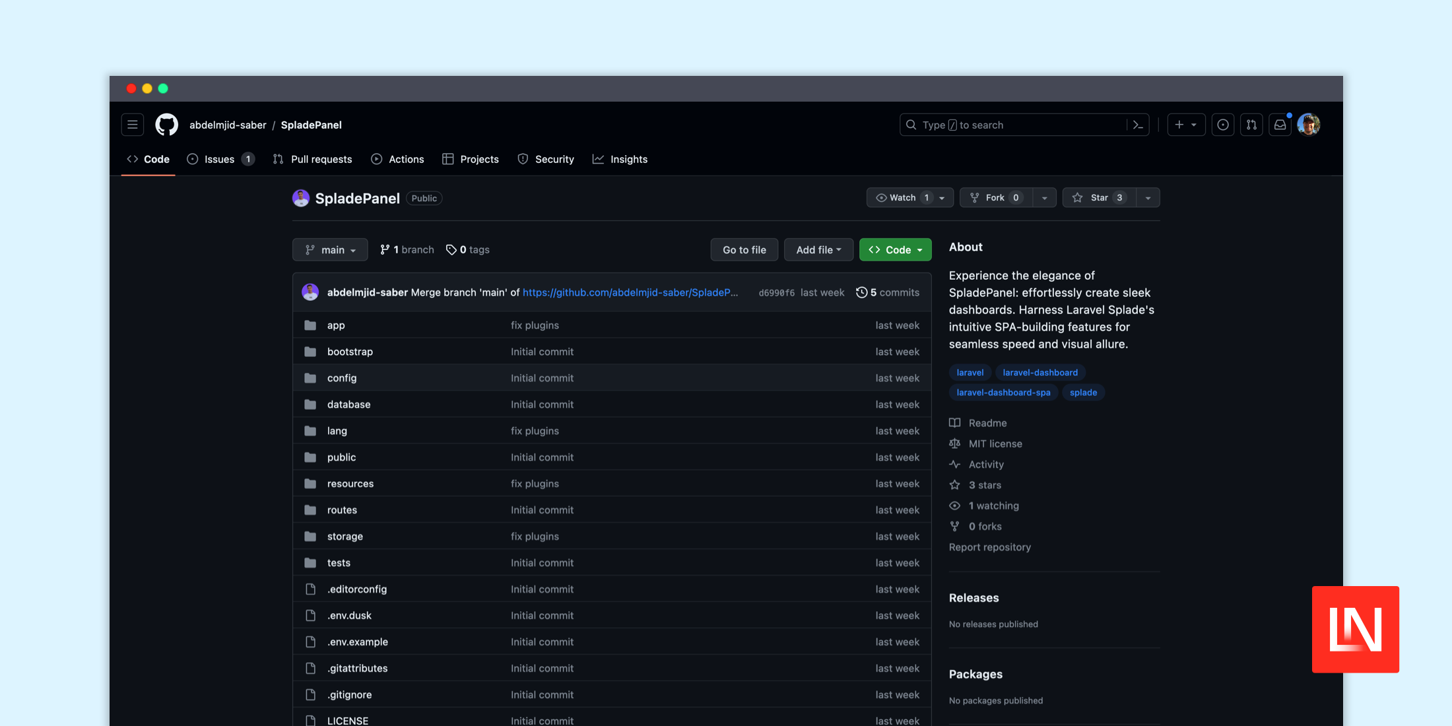The image size is (1452, 726).
Task: Open the main branch selector dropdown
Action: [x=330, y=250]
